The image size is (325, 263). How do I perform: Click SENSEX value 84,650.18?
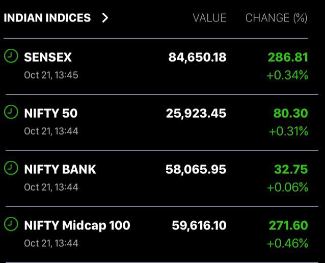pyautogui.click(x=197, y=57)
